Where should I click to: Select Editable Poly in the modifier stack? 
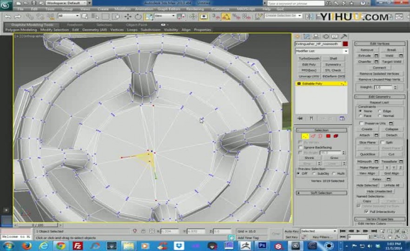click(321, 84)
